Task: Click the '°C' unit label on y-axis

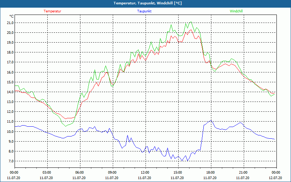Action: (11, 16)
